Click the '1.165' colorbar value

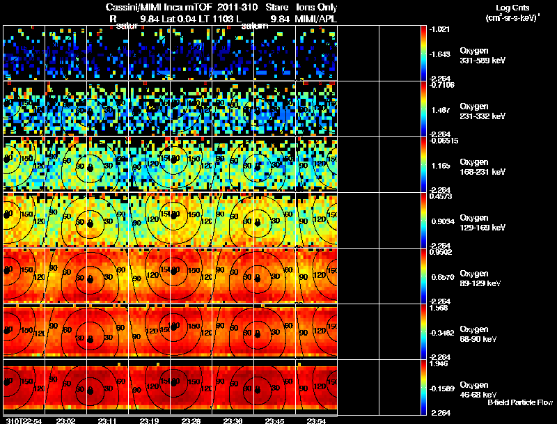click(441, 166)
